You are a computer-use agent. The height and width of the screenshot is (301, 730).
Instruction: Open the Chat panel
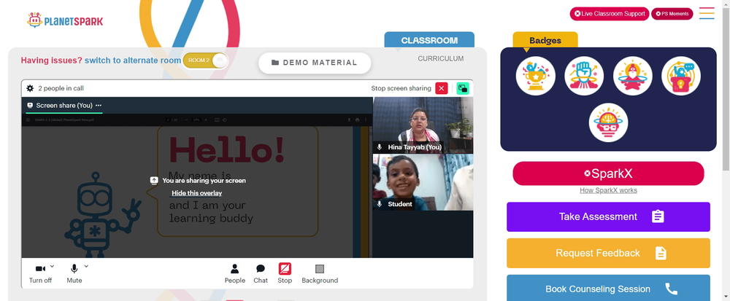(x=261, y=274)
